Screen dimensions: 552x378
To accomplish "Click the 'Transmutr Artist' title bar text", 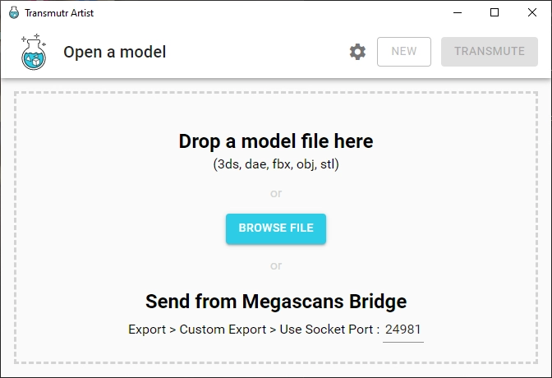I will click(59, 13).
